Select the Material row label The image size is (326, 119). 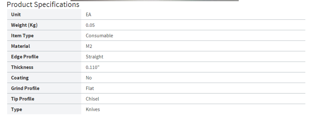pos(21,46)
